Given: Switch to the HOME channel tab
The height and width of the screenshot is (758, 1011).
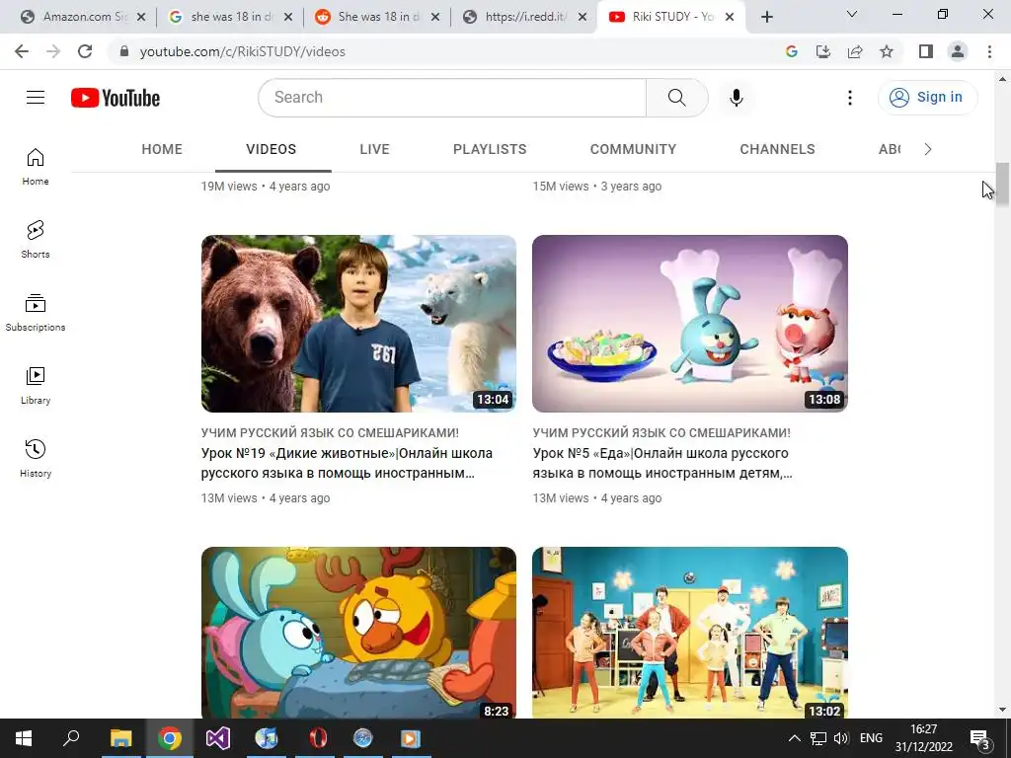Looking at the screenshot, I should (x=162, y=150).
